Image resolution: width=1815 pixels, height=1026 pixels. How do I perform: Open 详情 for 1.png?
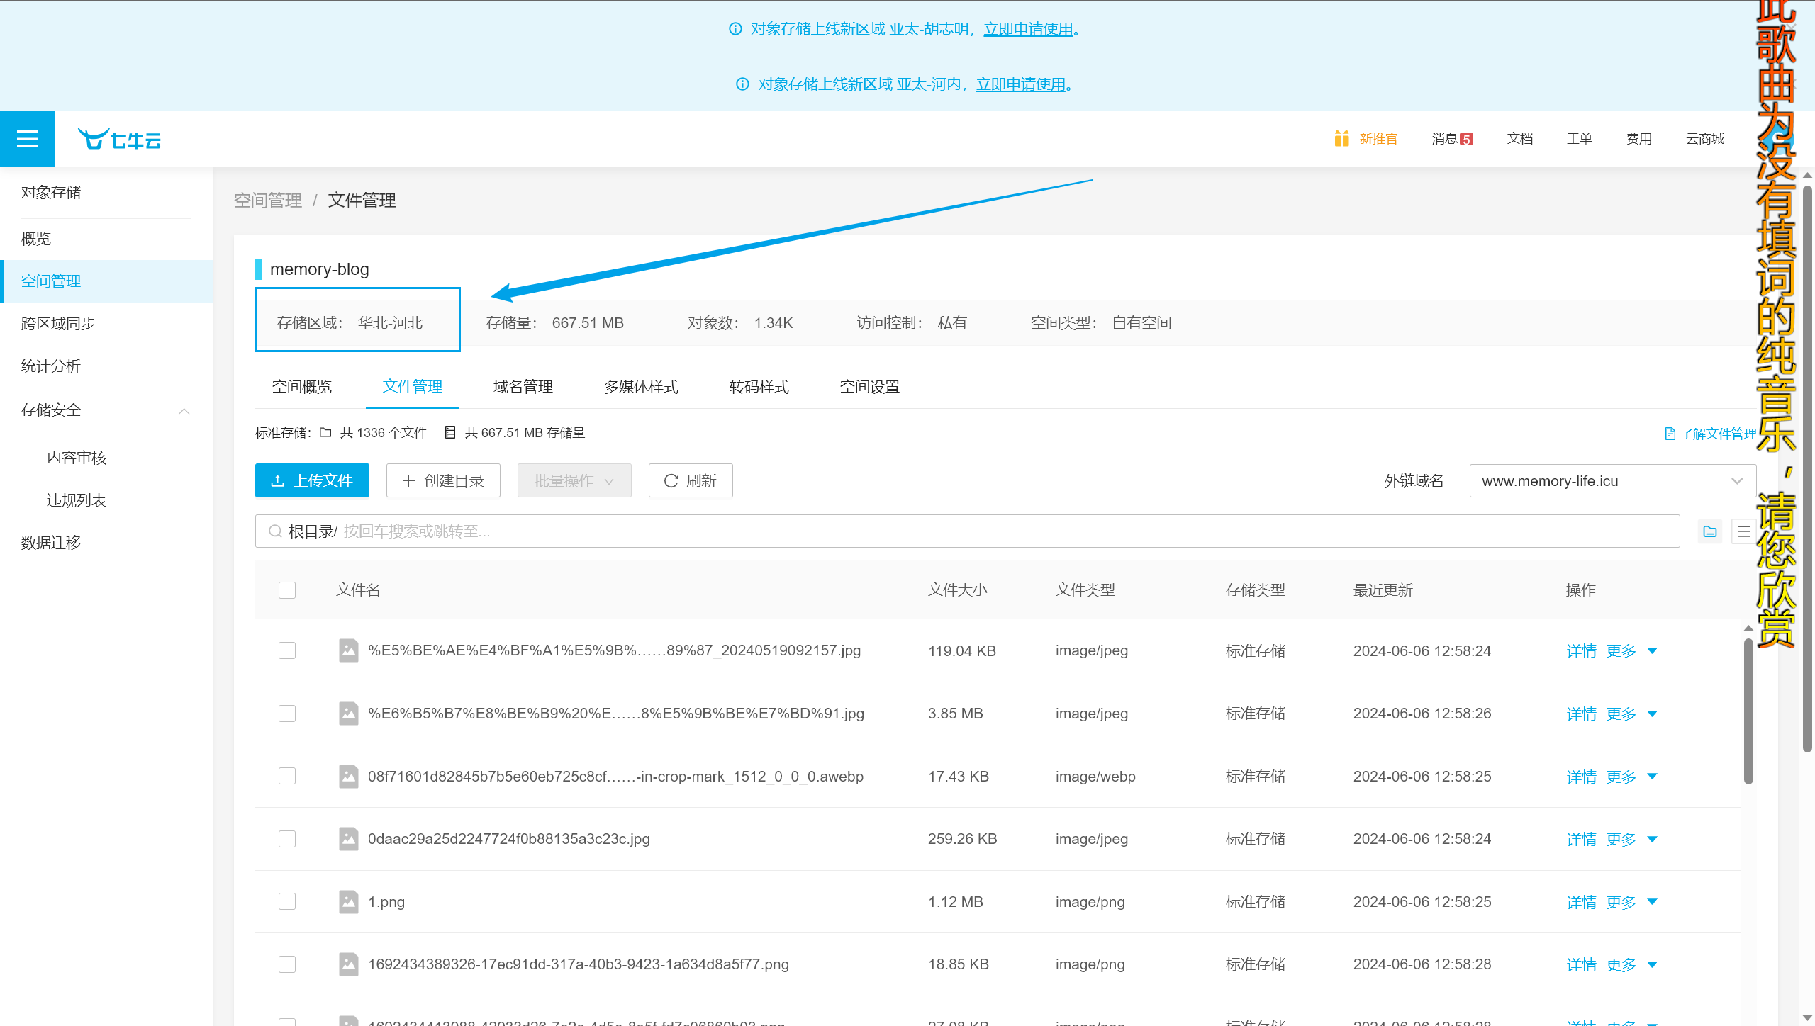[x=1581, y=902]
